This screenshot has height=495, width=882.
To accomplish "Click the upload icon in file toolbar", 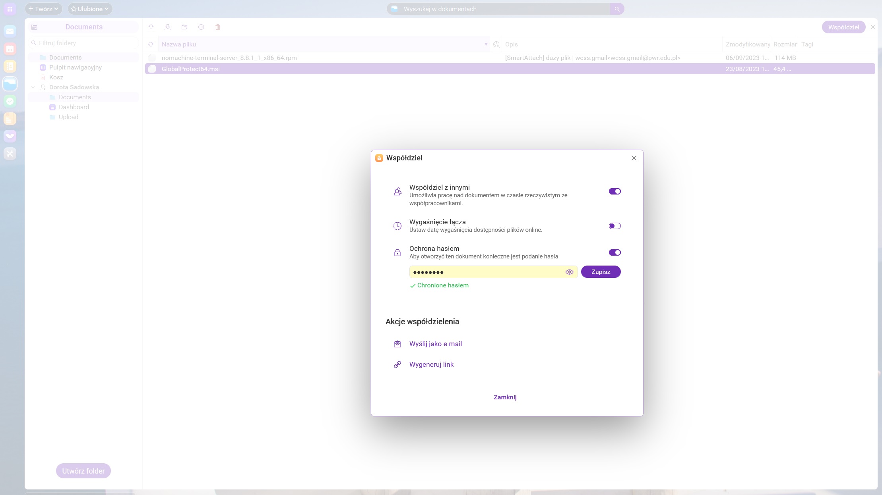I will (x=151, y=27).
